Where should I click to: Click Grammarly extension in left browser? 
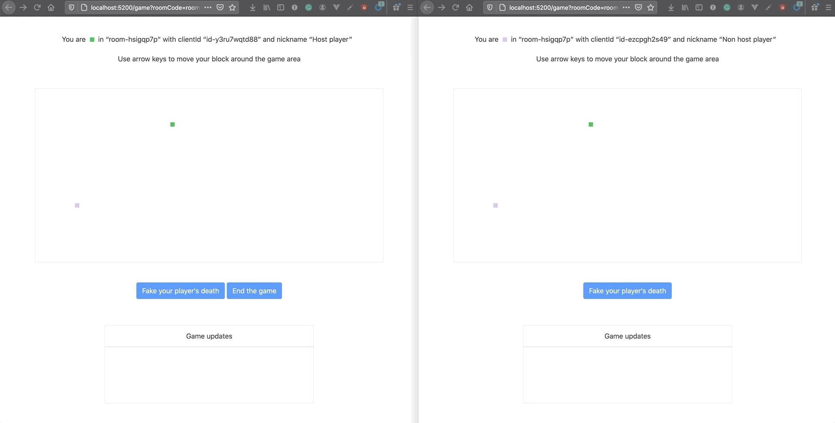309,7
